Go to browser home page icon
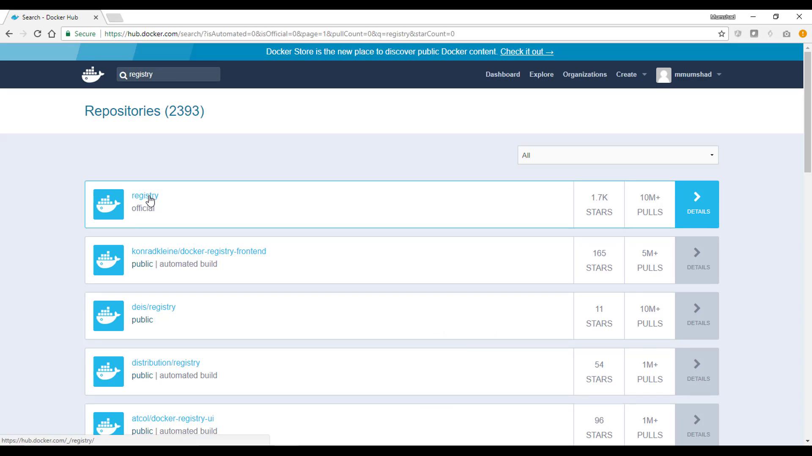The height and width of the screenshot is (456, 812). point(52,34)
